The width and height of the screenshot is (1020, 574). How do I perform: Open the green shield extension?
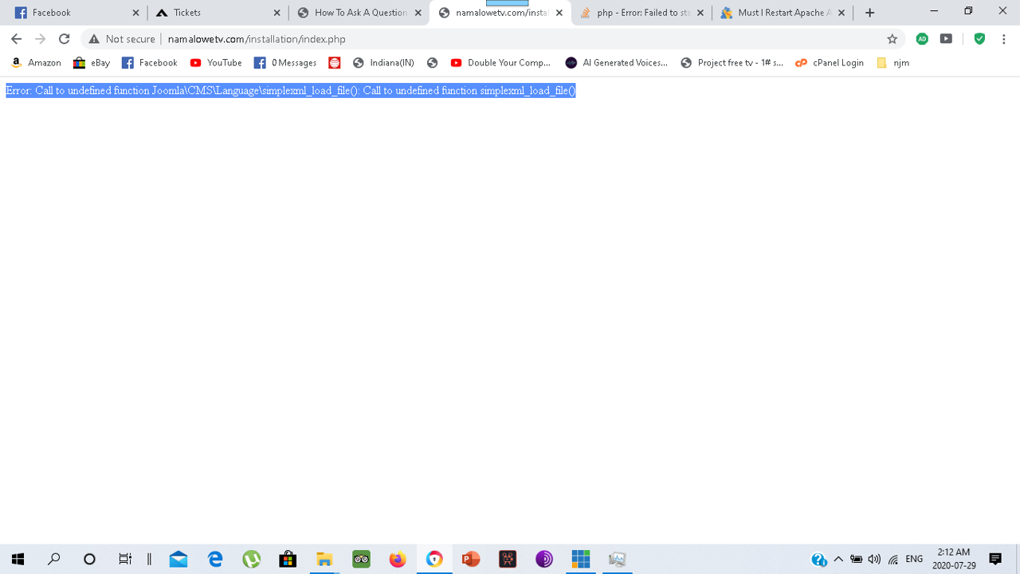click(x=979, y=39)
